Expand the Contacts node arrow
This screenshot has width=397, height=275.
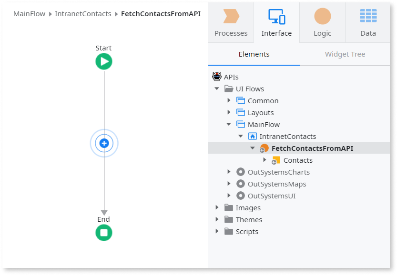tap(265, 160)
